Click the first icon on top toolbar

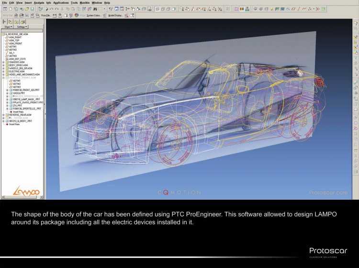click(5, 9)
